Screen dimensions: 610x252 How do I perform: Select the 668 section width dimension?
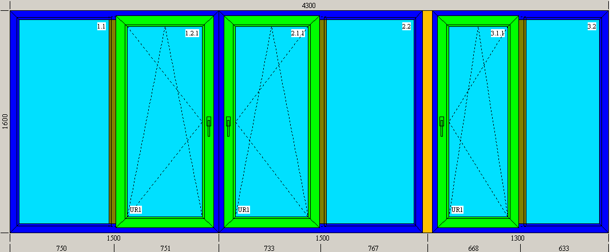[x=473, y=249]
